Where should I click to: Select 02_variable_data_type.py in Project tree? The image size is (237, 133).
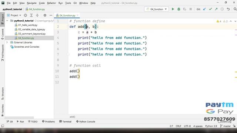(31, 30)
